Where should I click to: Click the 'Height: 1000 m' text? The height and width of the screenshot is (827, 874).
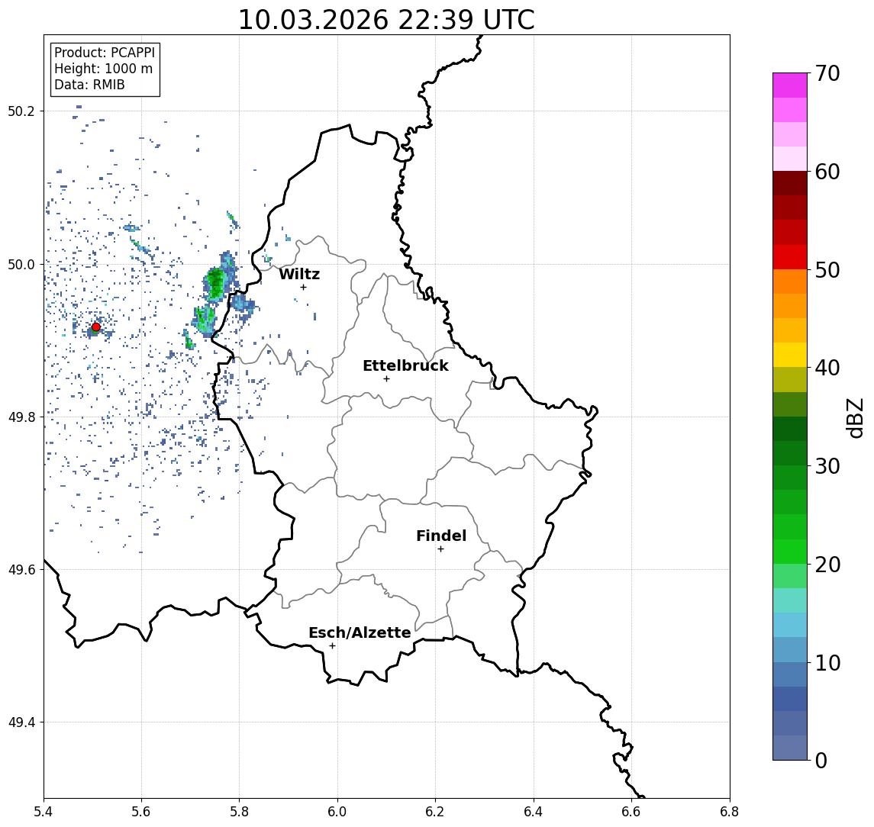coord(103,69)
